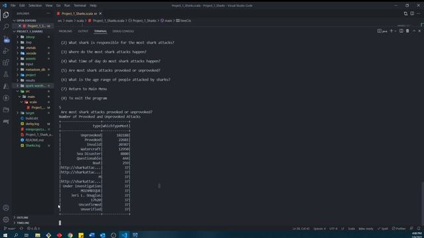This screenshot has height=238, width=424.
Task: Click the notifications bell in status bar
Action: point(419,229)
